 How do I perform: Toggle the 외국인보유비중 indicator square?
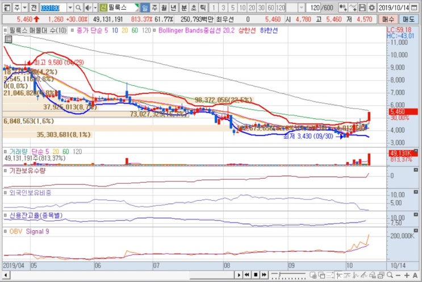[6, 193]
